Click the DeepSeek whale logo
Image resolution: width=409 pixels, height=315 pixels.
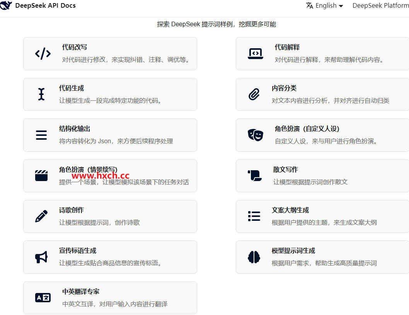tap(6, 5)
